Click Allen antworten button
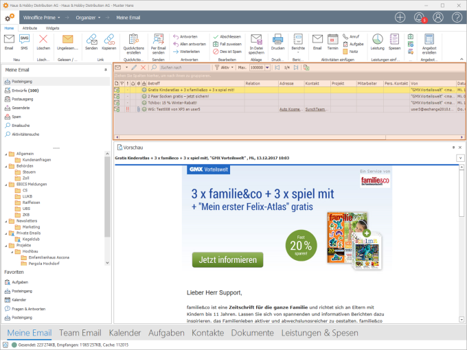This screenshot has height=350, width=467. (x=190, y=44)
